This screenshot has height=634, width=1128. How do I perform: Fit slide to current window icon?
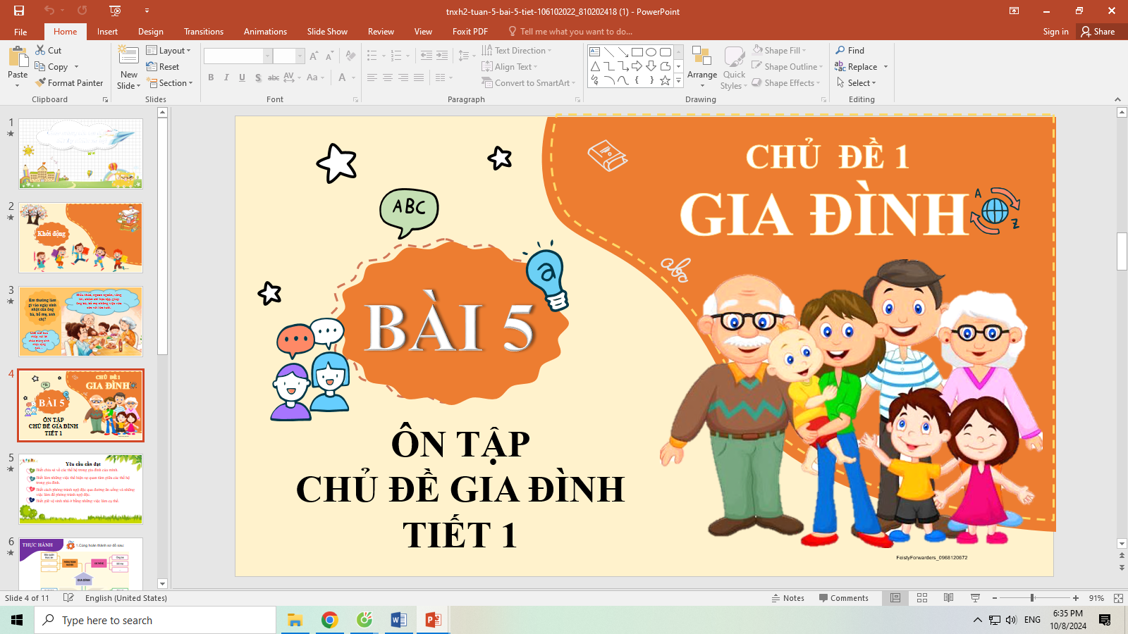pyautogui.click(x=1118, y=598)
